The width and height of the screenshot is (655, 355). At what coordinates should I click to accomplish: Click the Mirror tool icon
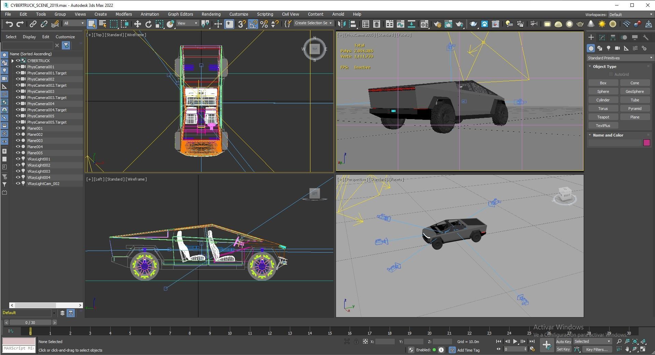(341, 24)
